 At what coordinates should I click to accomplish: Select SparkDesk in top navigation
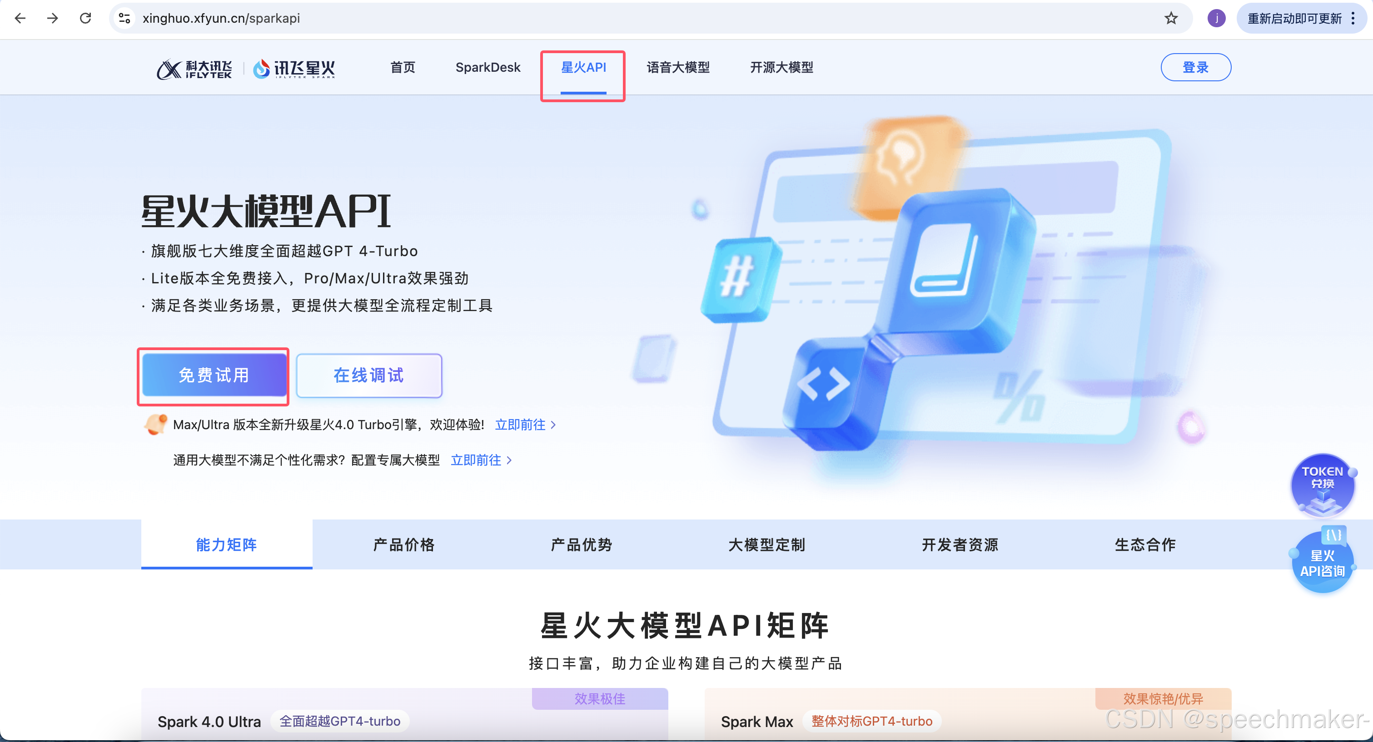(488, 67)
